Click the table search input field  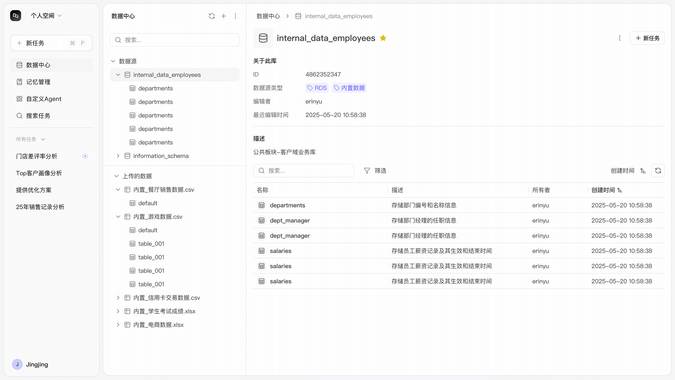click(308, 171)
